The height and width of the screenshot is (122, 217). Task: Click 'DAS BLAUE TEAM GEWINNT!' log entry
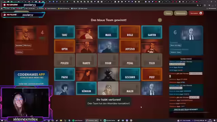pyautogui.click(x=186, y=109)
